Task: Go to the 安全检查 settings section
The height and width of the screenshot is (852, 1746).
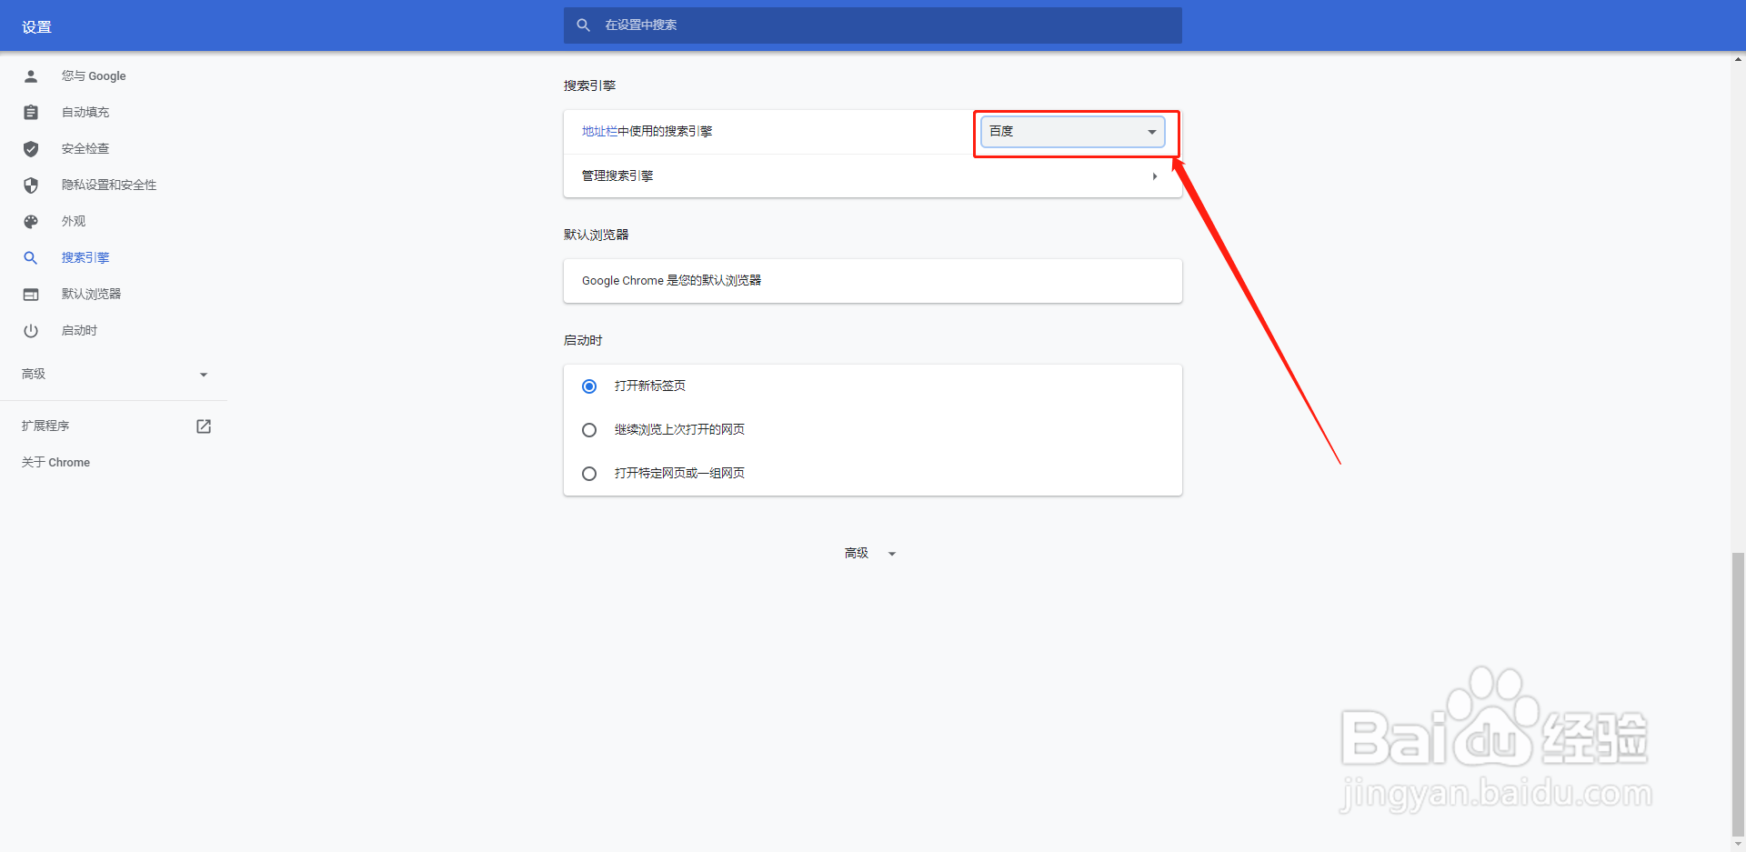Action: (85, 149)
